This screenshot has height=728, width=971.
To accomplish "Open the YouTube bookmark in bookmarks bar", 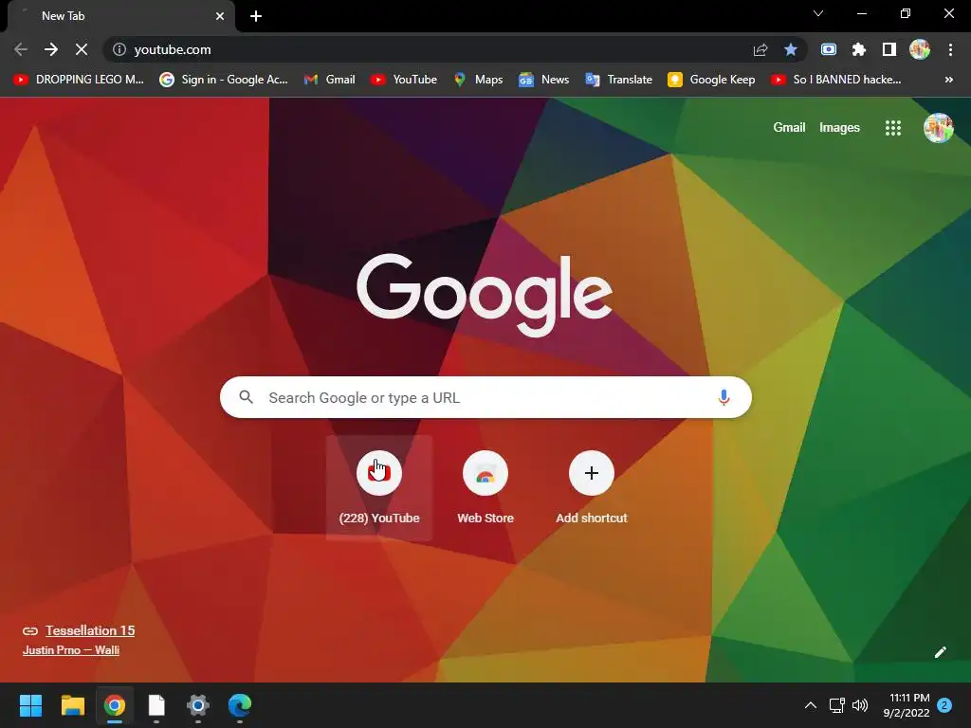I will (x=404, y=80).
